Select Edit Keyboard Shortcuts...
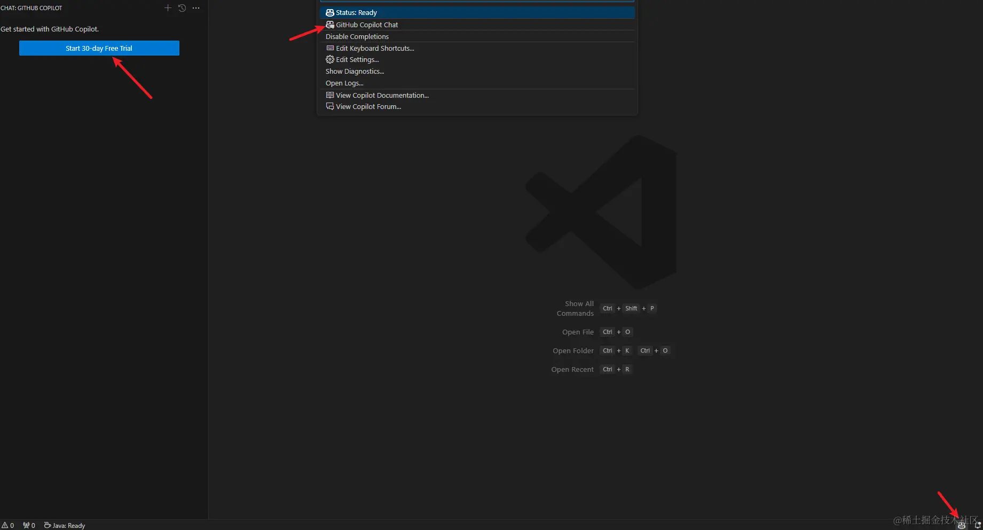 (477, 48)
